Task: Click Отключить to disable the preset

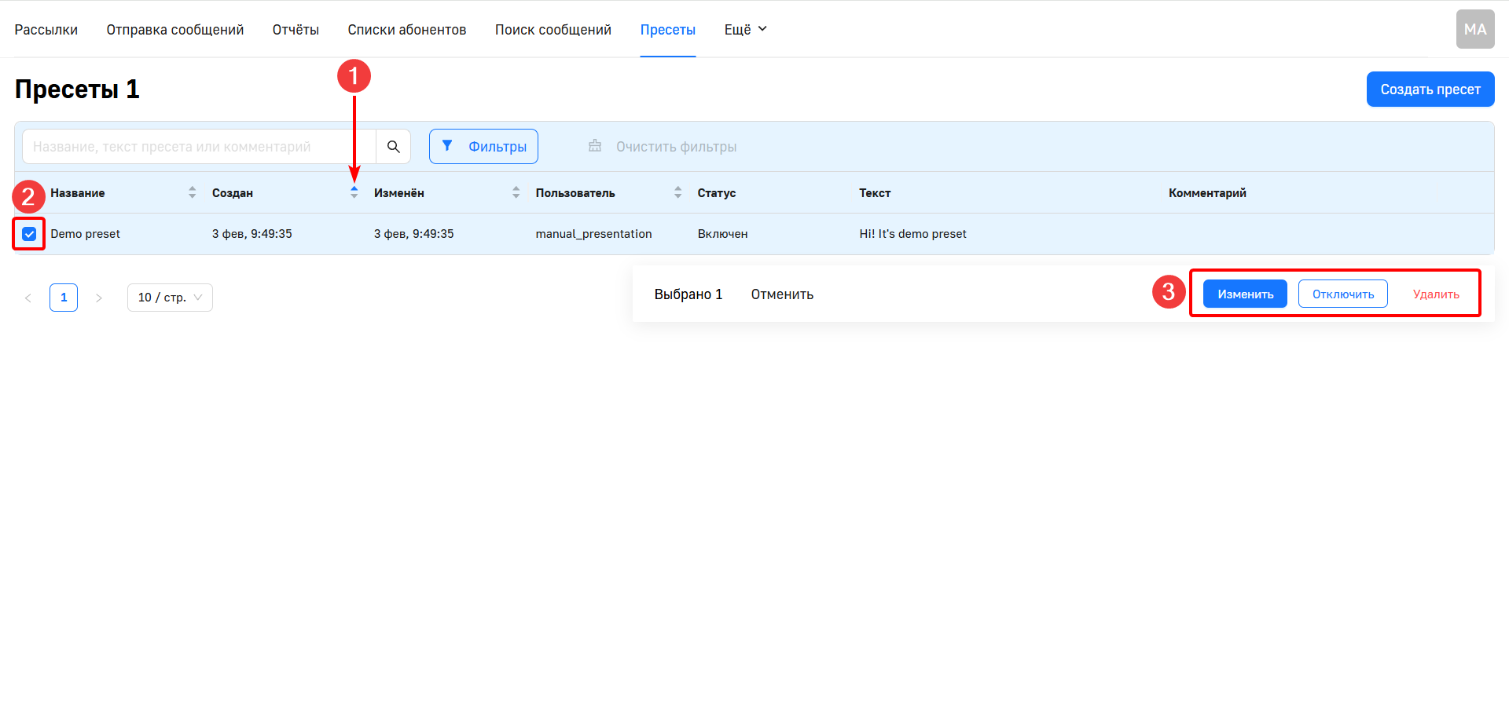Action: [1342, 294]
